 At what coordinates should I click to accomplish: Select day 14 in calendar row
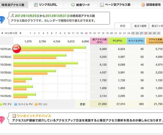click(x=86, y=33)
